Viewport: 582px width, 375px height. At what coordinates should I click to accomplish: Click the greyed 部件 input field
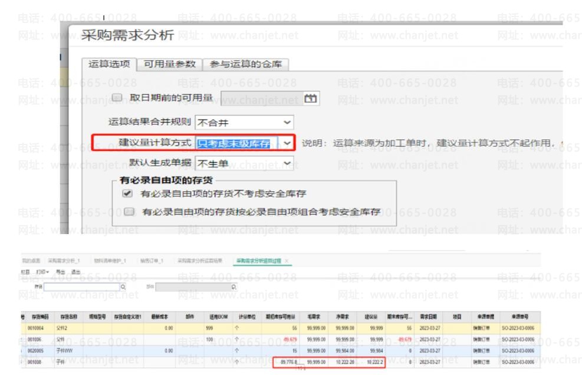pyautogui.click(x=193, y=287)
